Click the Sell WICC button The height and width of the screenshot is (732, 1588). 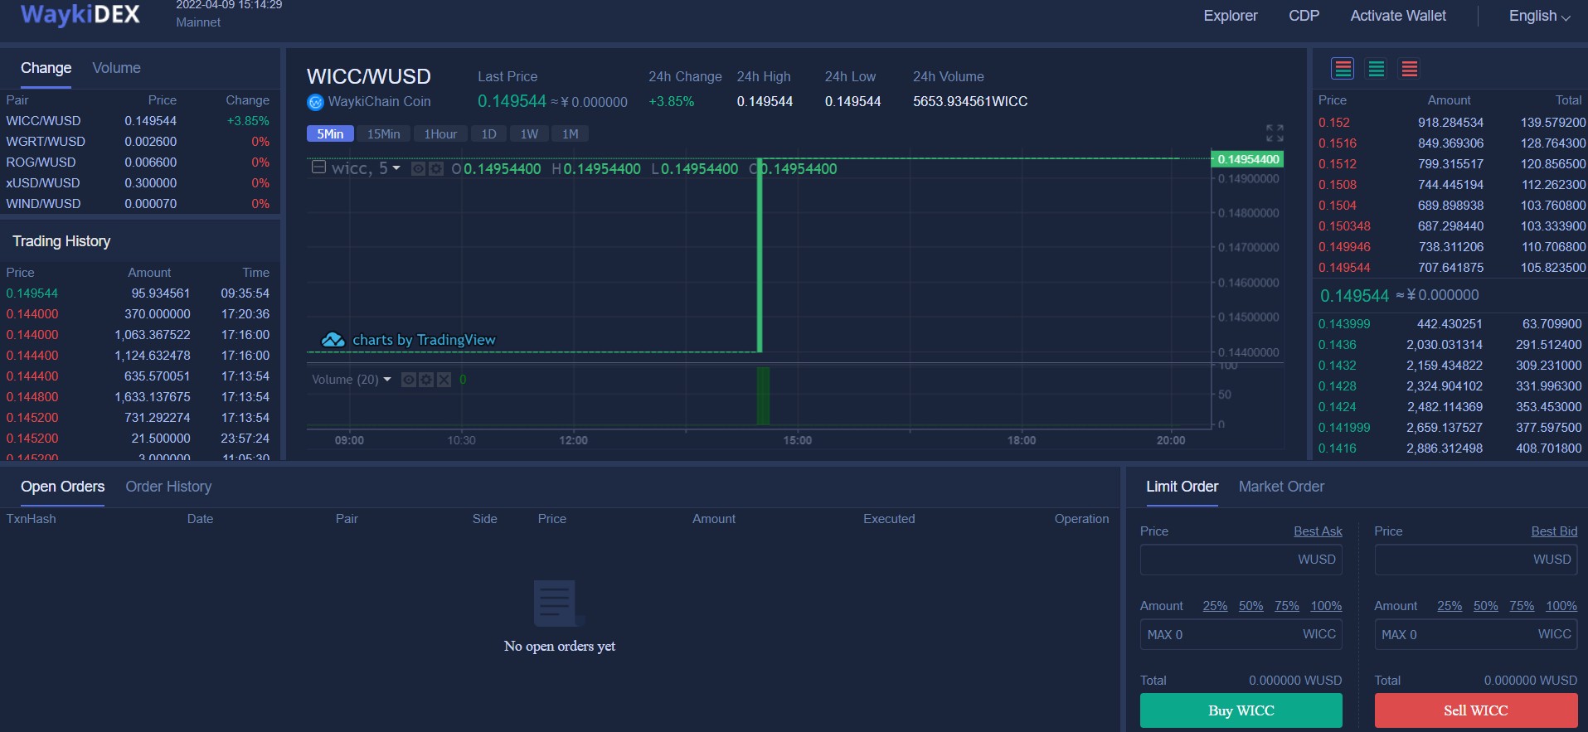[1476, 710]
